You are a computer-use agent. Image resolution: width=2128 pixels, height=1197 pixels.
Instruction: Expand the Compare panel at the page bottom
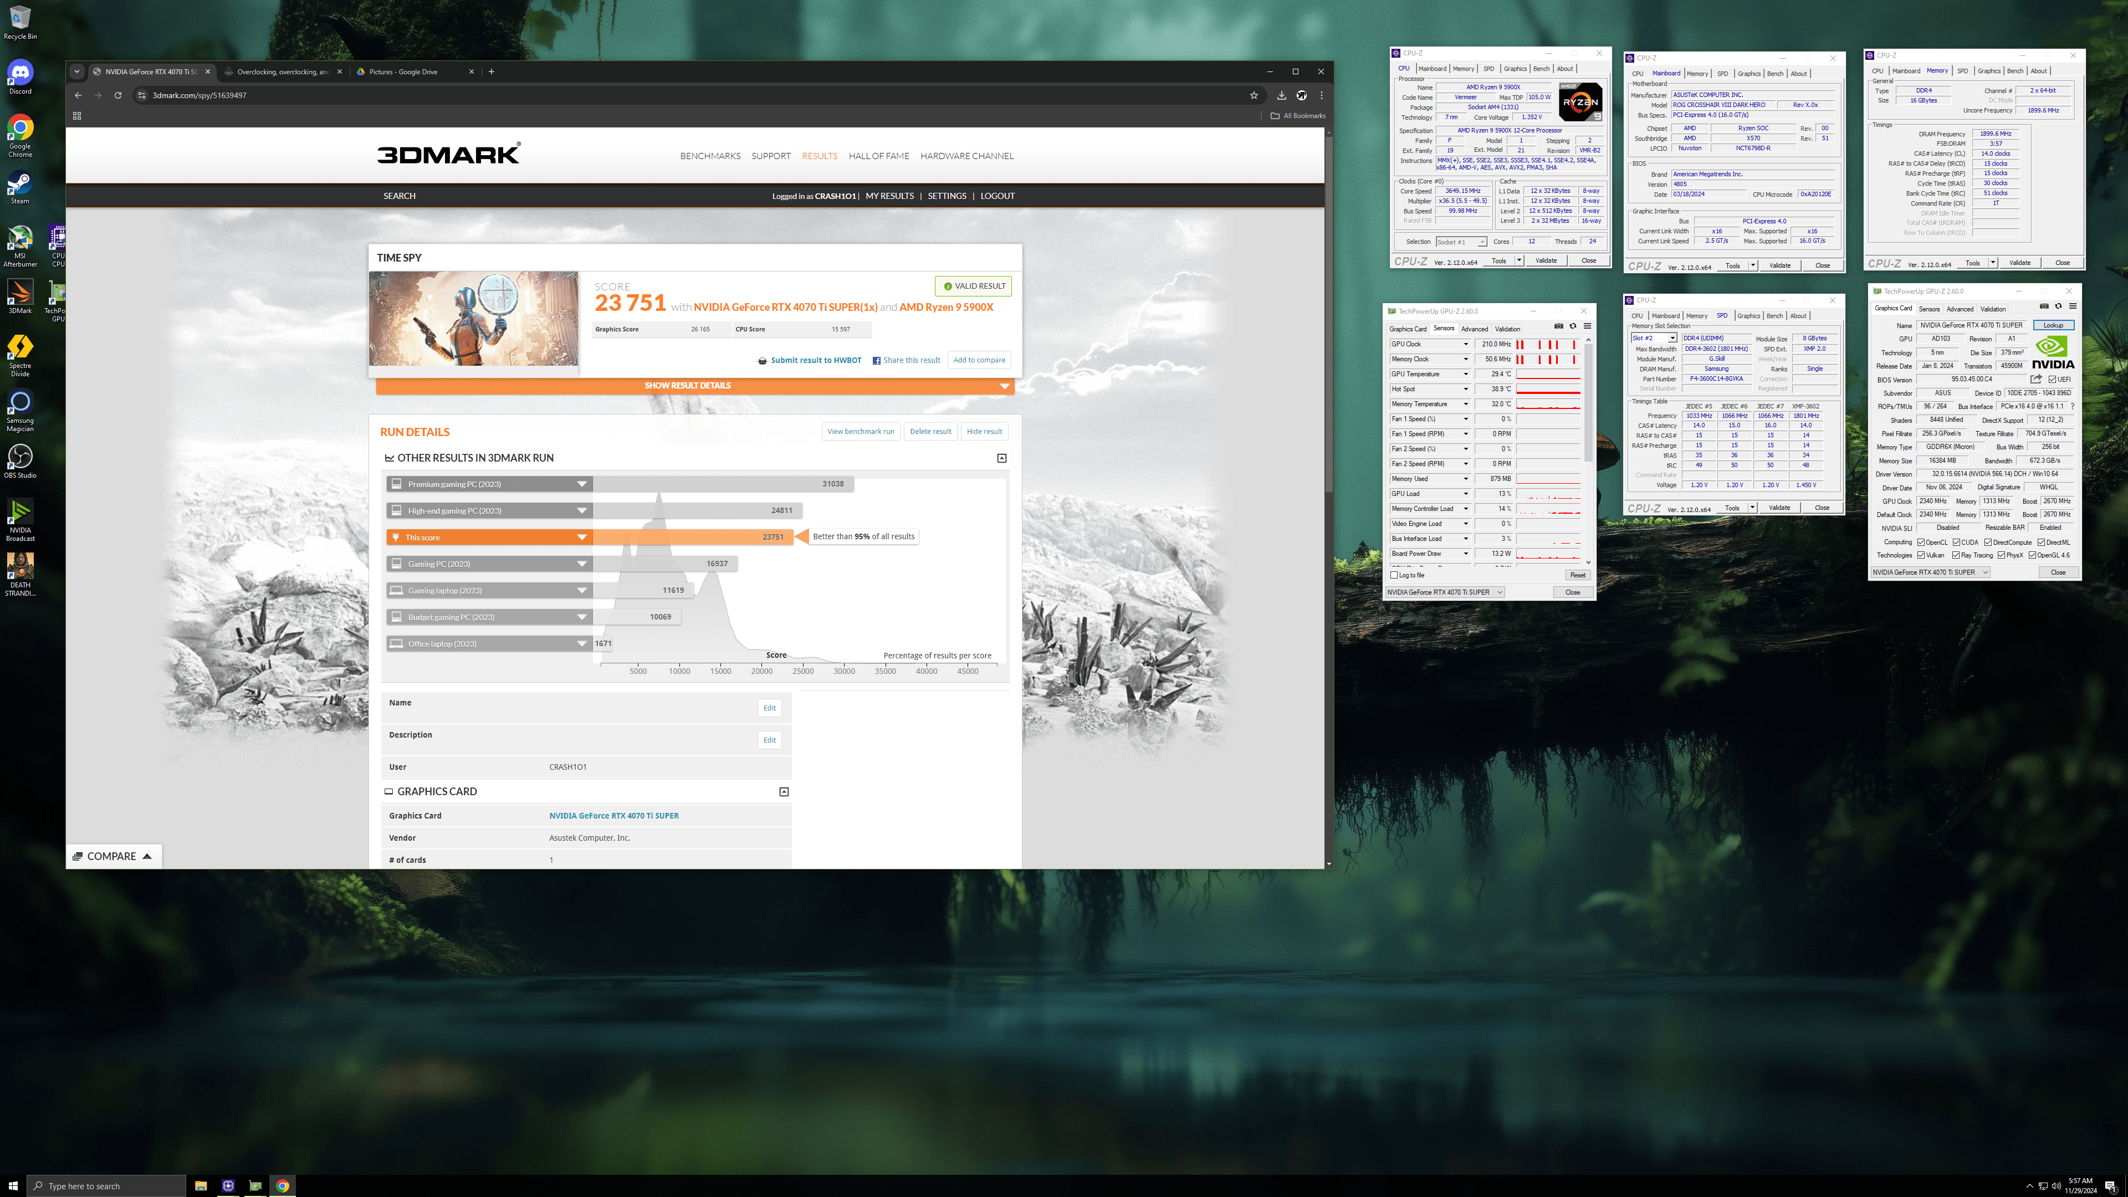tap(113, 856)
